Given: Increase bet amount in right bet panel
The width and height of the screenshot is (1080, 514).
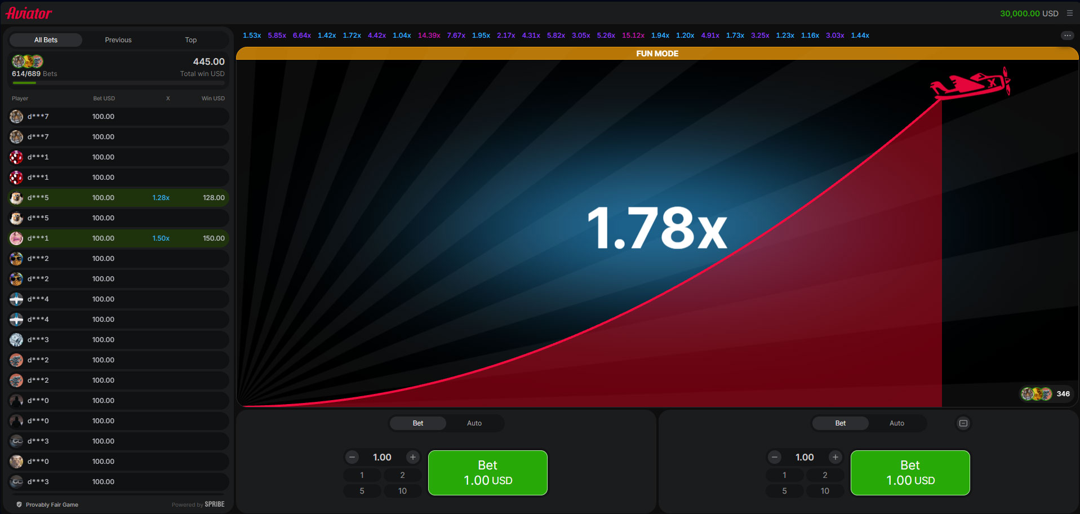Looking at the screenshot, I should tap(835, 457).
